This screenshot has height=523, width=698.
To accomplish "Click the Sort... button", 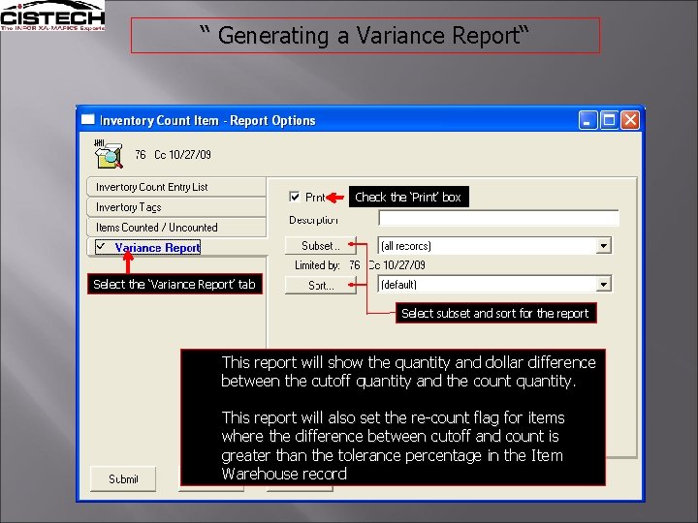I will point(321,285).
